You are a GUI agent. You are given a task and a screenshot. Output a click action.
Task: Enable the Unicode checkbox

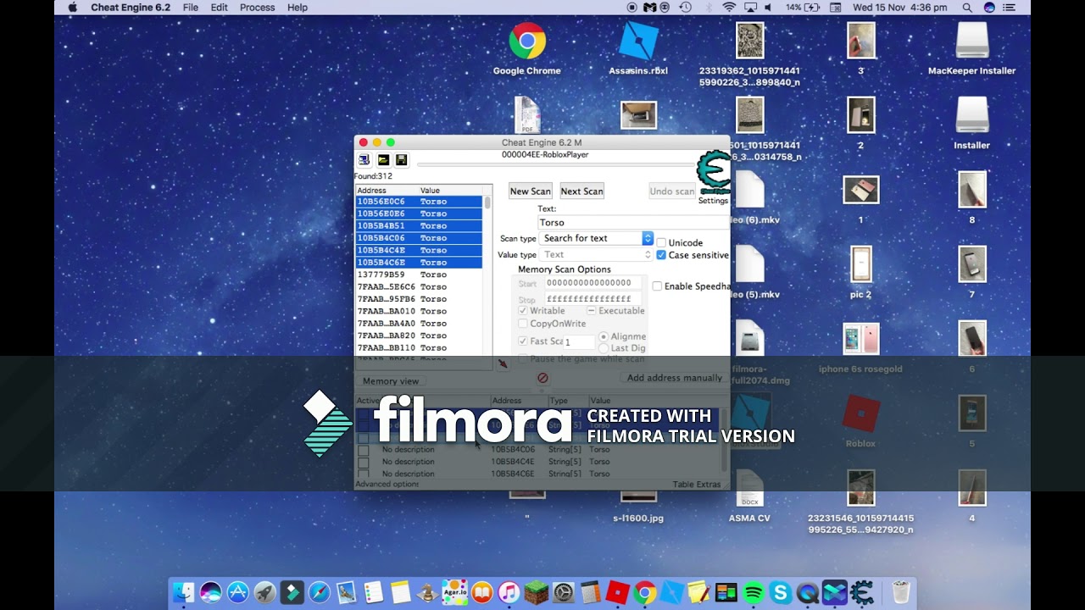tap(661, 243)
